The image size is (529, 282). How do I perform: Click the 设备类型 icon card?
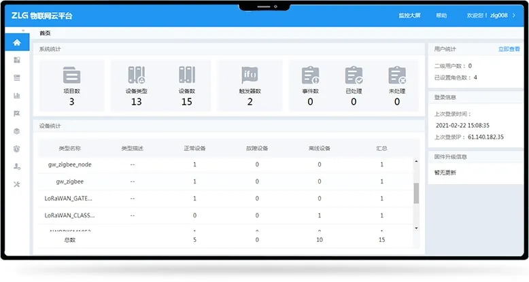point(137,75)
